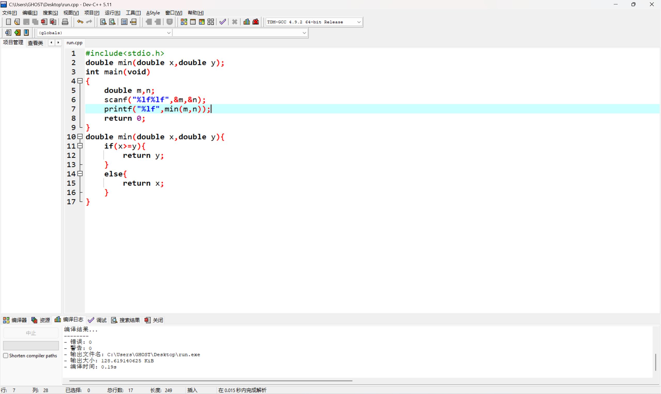Collapse the else block fold at line 14
661x394 pixels.
[x=80, y=174]
